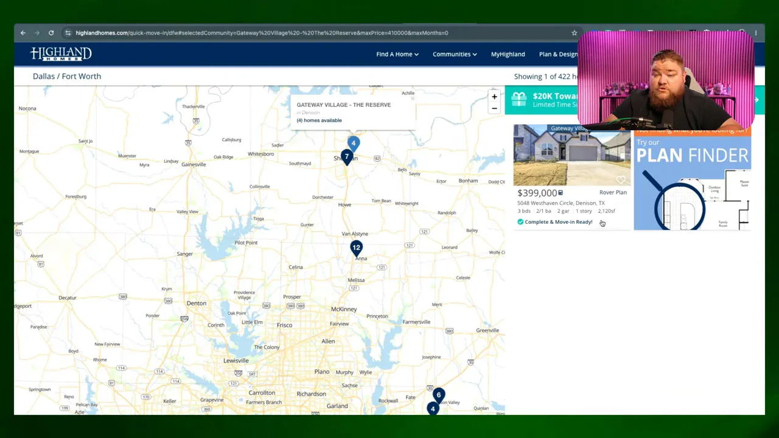This screenshot has height=438, width=779.
Task: Open site info icon beside the URL
Action: [68, 33]
